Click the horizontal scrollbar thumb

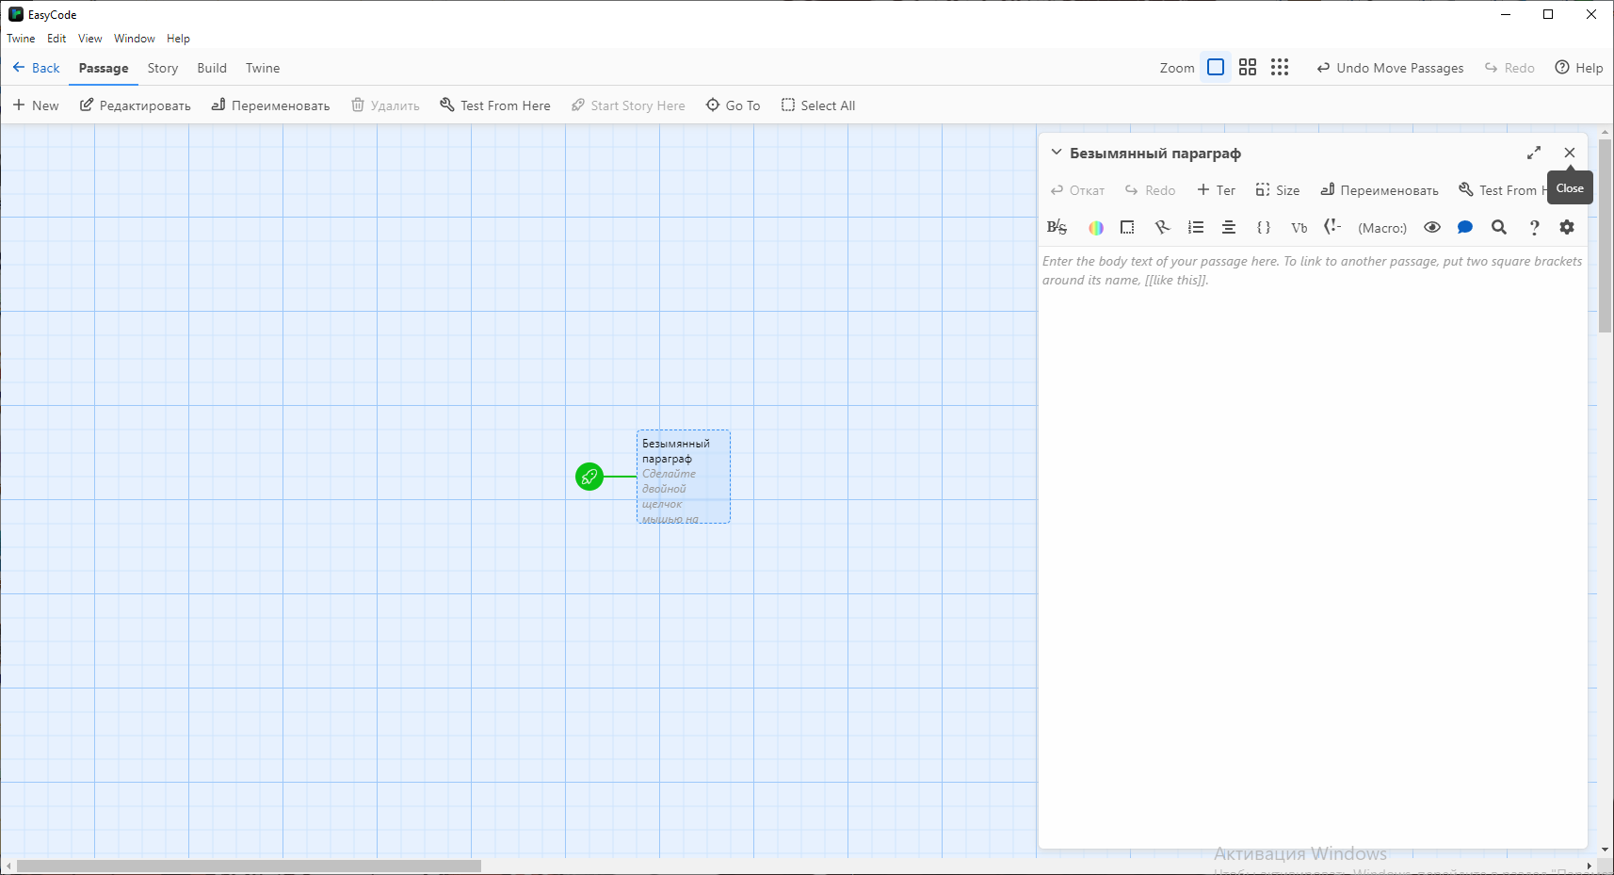[x=249, y=866]
